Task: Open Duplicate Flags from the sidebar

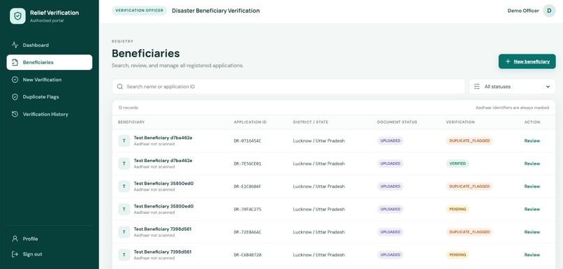Action: click(x=49, y=97)
